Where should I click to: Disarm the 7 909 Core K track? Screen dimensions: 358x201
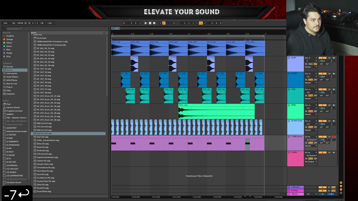pos(333,137)
